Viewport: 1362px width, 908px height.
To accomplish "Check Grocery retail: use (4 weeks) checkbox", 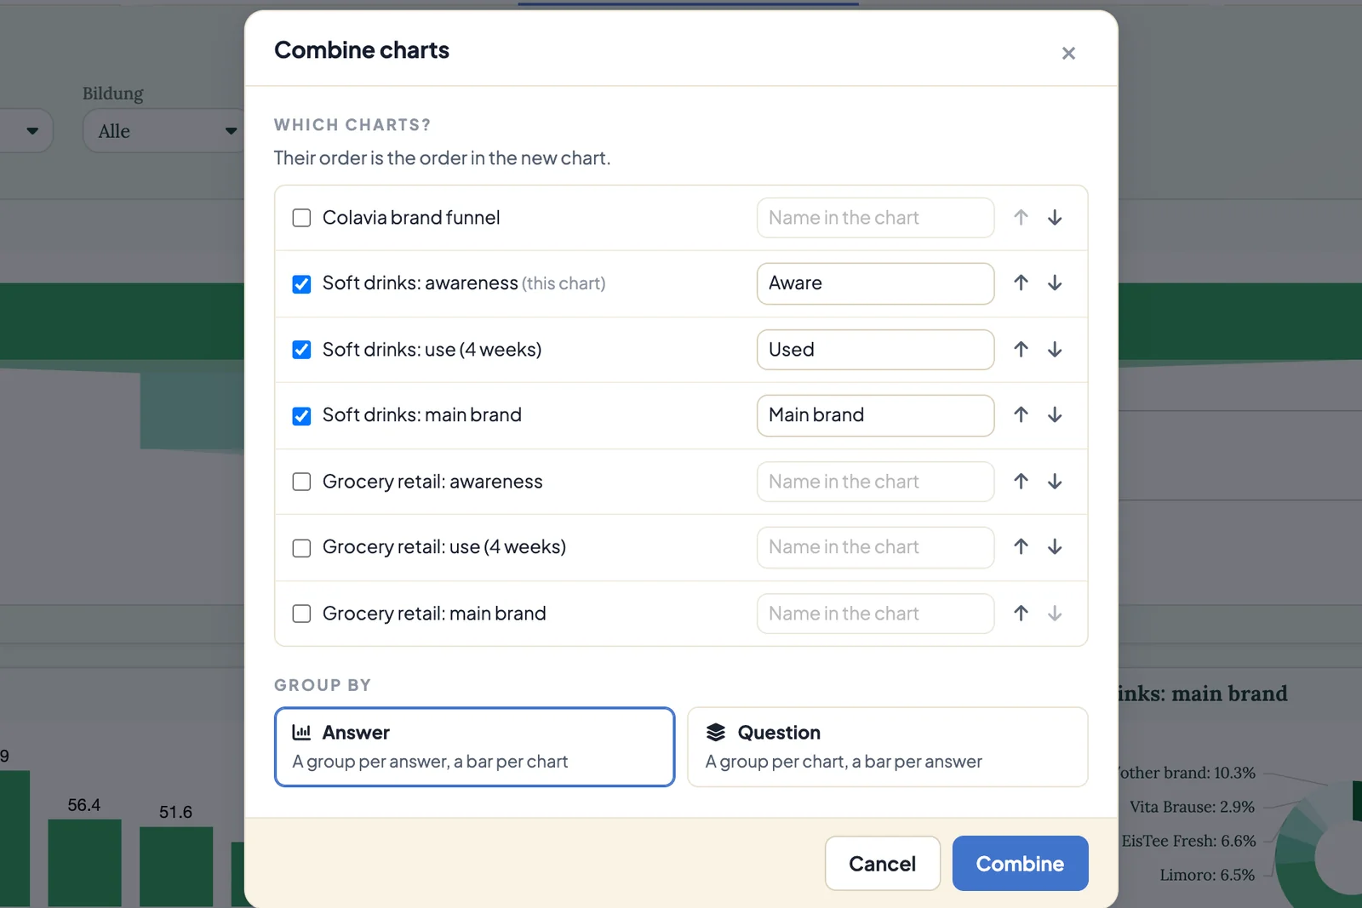I will [301, 548].
